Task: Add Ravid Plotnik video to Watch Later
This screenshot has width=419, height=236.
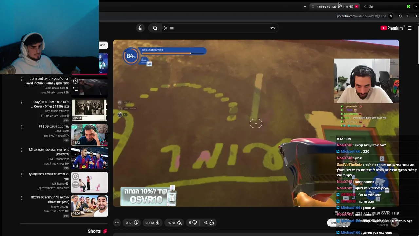Action: 76,81
